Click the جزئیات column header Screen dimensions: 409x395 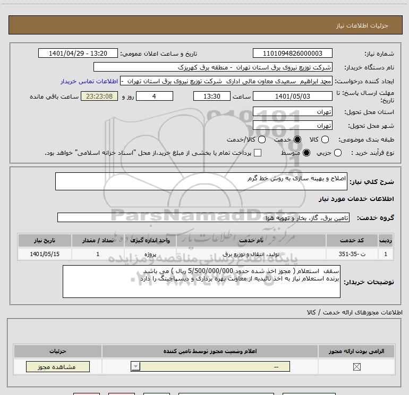(x=58, y=351)
